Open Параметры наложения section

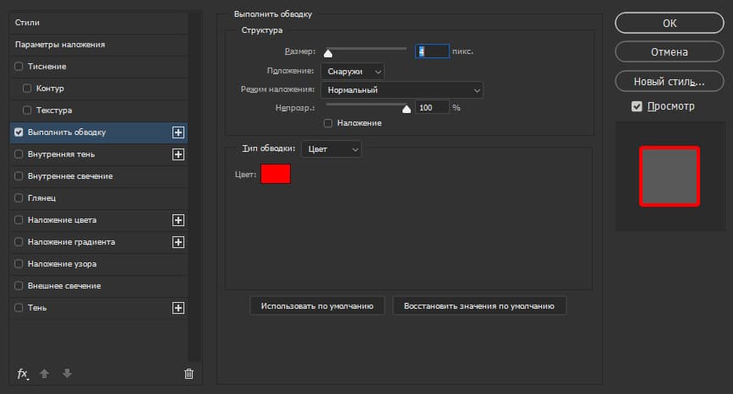(99, 45)
